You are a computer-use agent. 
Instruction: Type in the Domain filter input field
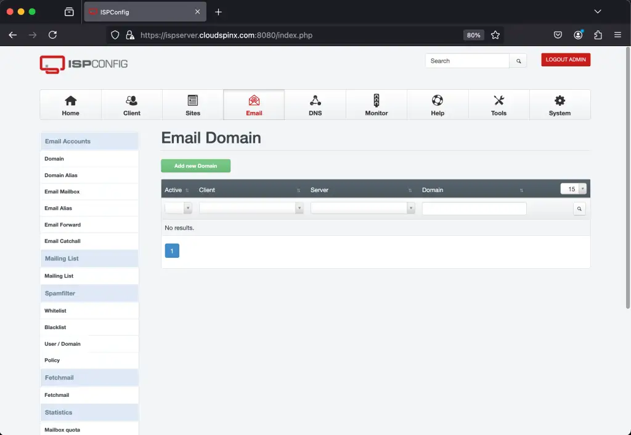tap(474, 208)
